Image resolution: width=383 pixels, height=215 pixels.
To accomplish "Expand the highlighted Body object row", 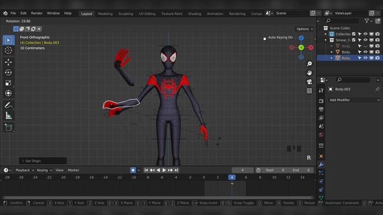I will pos(332,58).
